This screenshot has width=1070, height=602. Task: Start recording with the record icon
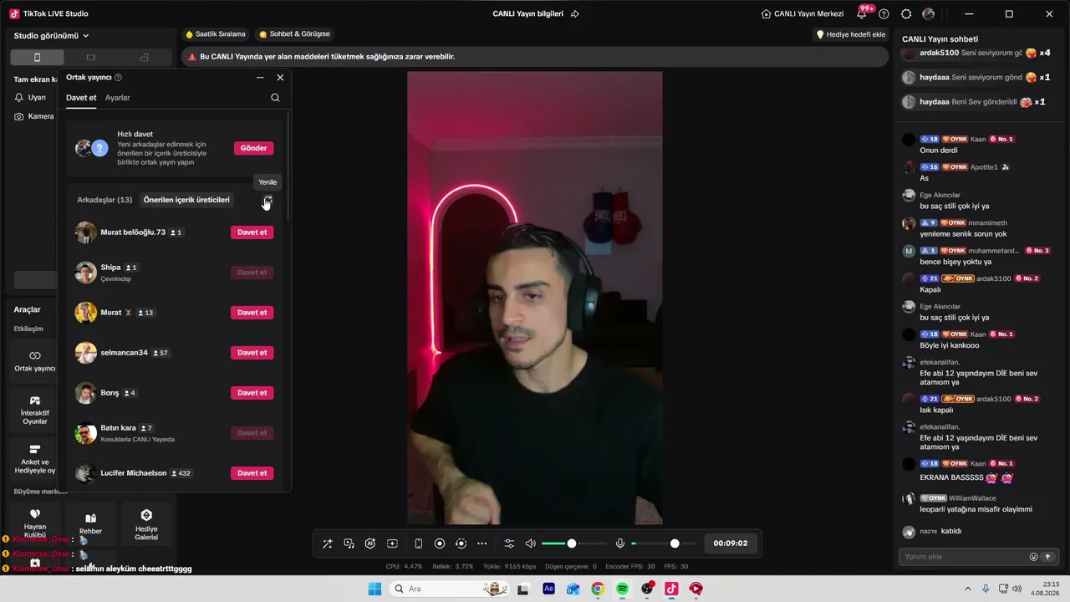point(440,543)
